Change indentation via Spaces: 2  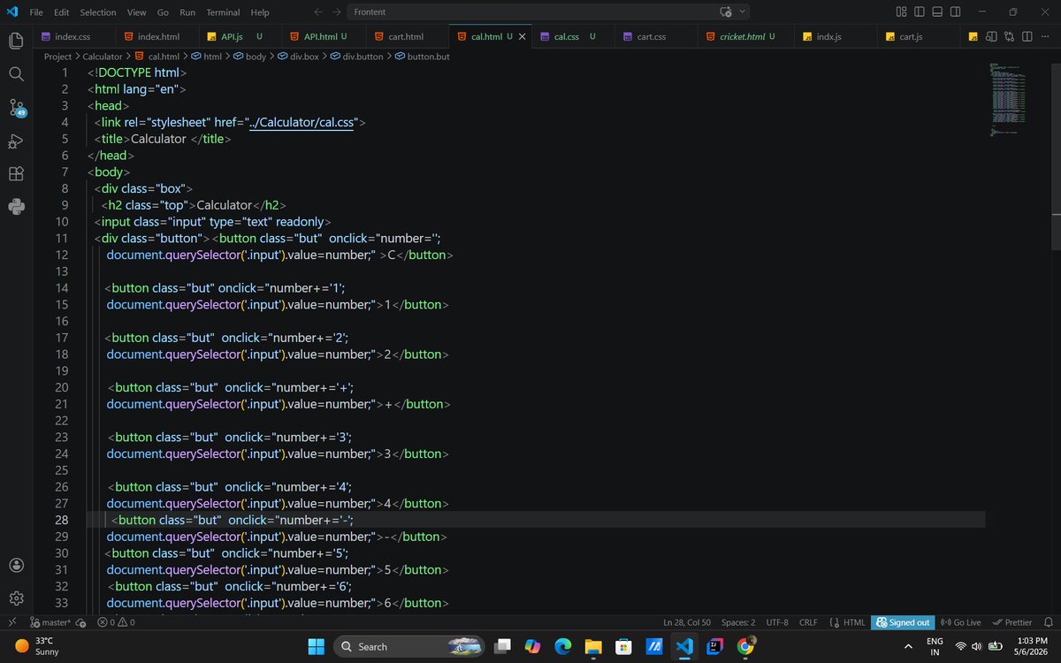(x=738, y=622)
